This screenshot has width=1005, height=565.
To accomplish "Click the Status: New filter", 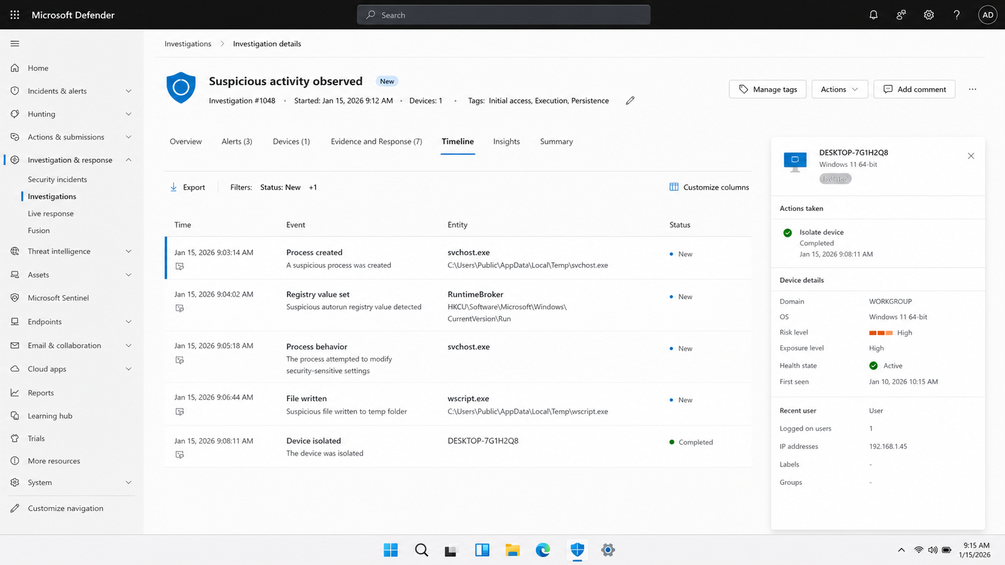I will coord(280,187).
